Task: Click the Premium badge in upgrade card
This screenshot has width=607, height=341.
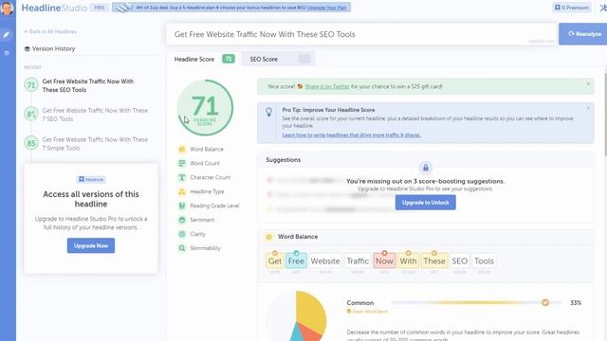Action: coord(91,179)
